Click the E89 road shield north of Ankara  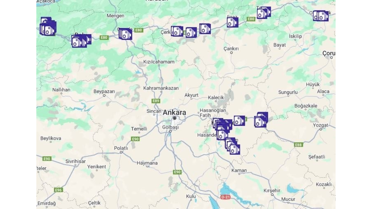[x=156, y=101]
